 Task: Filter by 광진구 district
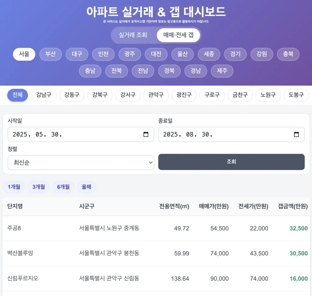(184, 95)
